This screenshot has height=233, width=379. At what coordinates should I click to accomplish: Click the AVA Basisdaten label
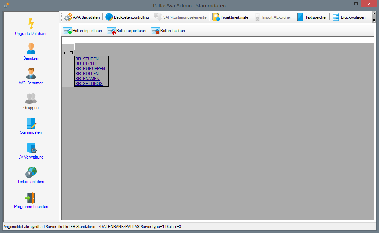tap(87, 17)
